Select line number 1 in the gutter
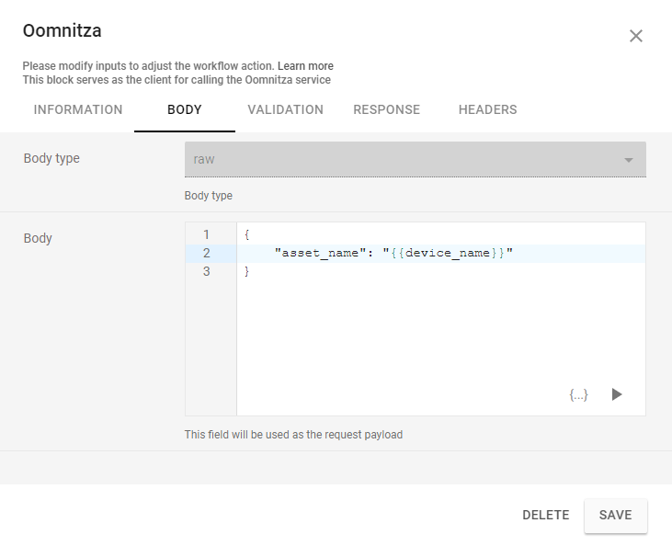The width and height of the screenshot is (672, 546). point(207,234)
